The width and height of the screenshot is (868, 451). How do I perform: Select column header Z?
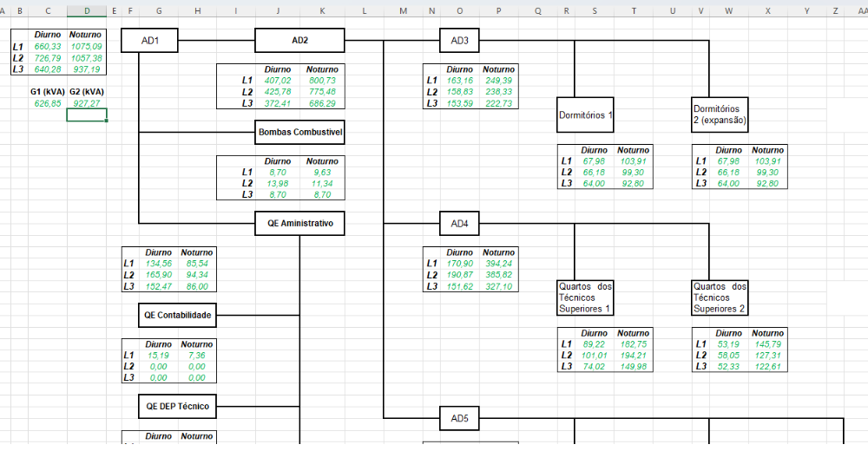click(835, 10)
